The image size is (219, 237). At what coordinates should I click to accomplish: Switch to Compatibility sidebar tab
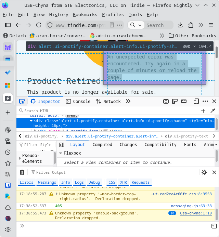[160, 145]
